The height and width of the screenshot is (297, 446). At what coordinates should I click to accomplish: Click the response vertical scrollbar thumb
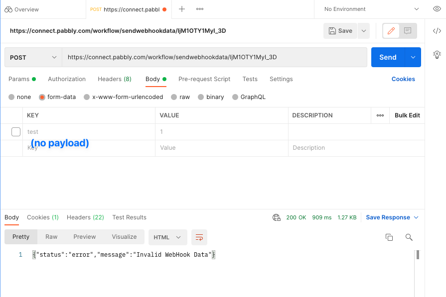[x=418, y=255]
